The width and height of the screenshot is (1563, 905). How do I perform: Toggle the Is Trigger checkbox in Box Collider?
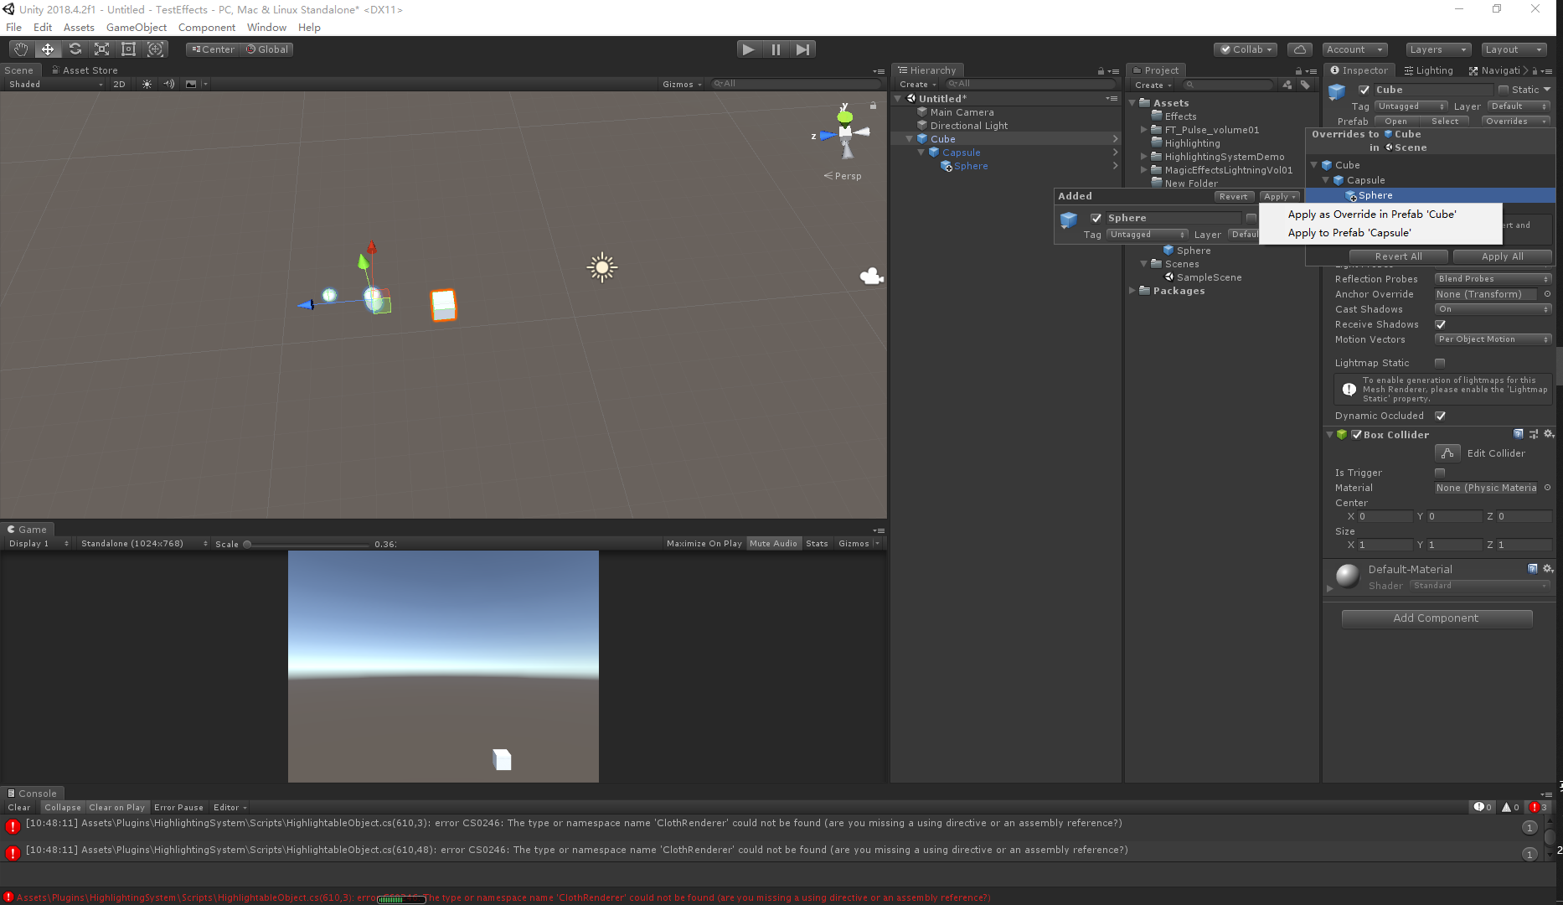(1440, 472)
